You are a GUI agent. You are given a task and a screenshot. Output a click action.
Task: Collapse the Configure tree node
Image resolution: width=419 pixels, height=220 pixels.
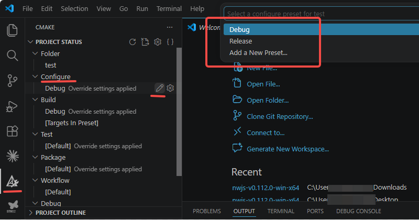pos(35,76)
